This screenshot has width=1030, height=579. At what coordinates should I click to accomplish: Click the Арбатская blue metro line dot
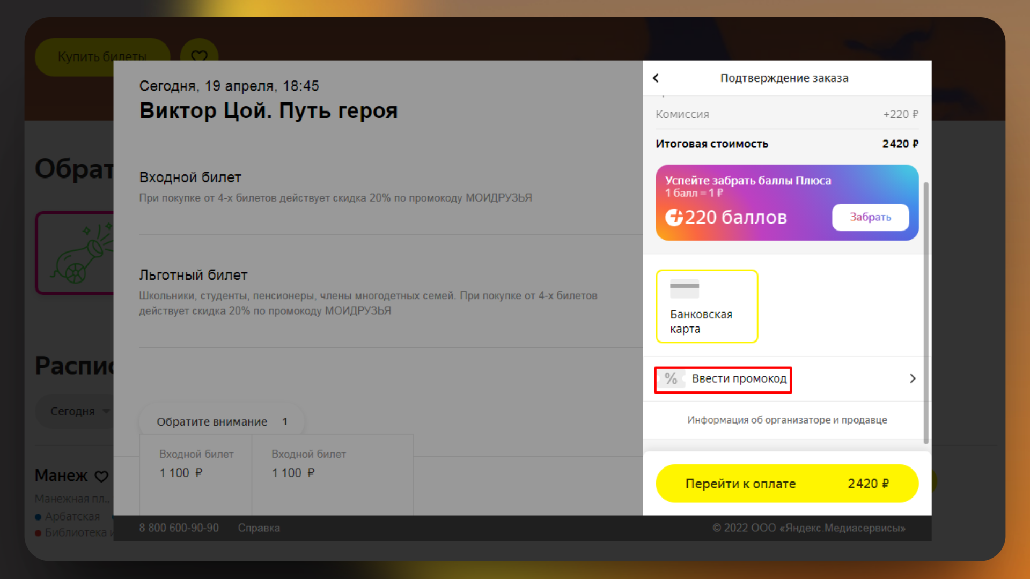[x=38, y=516]
